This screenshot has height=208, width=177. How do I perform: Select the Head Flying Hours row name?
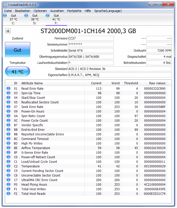click(x=34, y=185)
